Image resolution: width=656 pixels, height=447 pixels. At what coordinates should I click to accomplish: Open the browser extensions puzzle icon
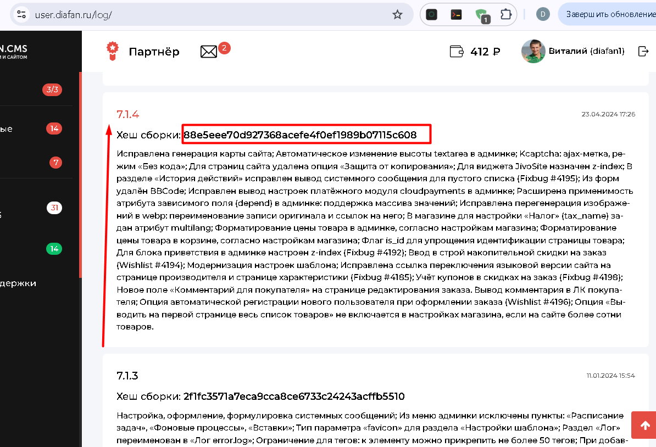(506, 15)
